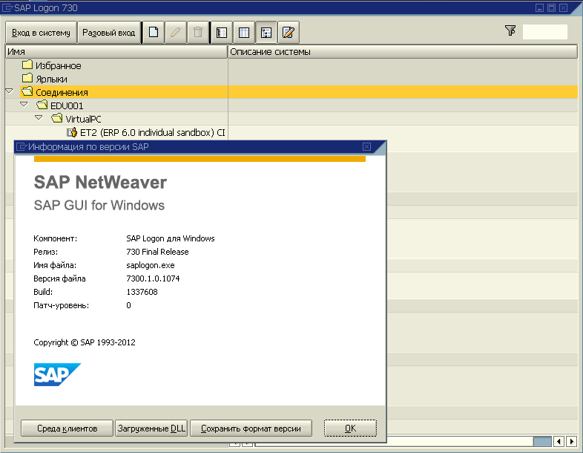Select the tree view icon in toolbar
This screenshot has height=453, width=583.
click(266, 33)
